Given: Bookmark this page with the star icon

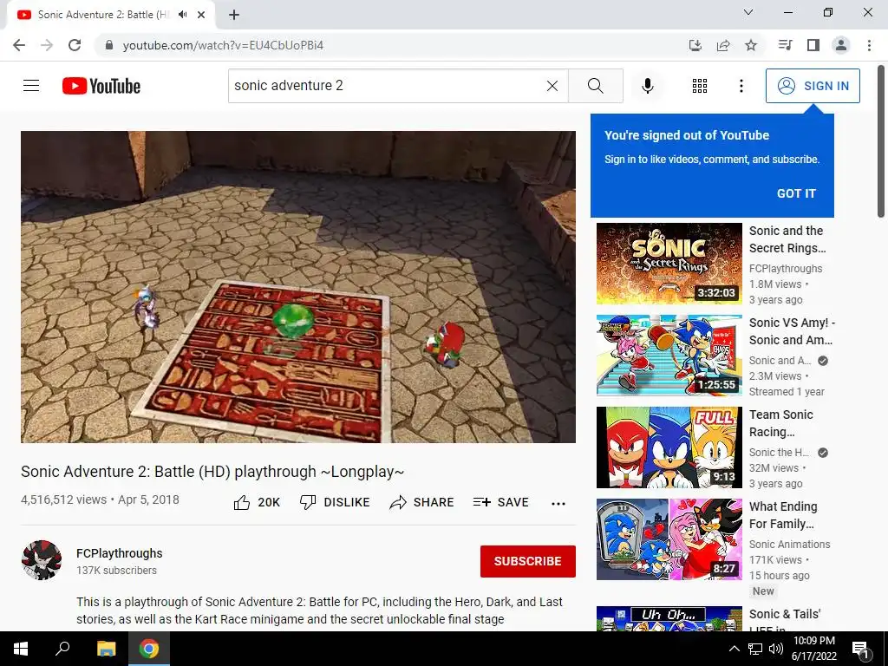Looking at the screenshot, I should (x=751, y=45).
